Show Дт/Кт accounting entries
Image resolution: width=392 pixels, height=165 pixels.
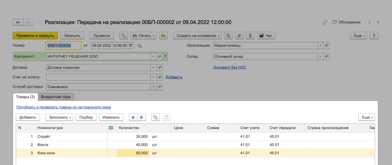[x=124, y=36]
